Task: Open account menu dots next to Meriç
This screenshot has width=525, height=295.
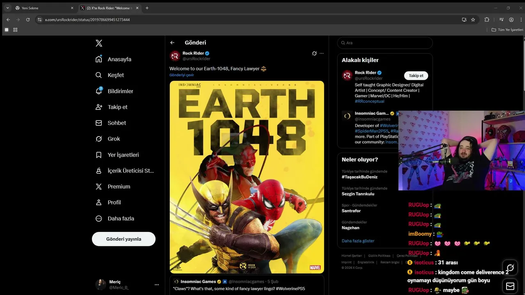Action: coord(157,284)
